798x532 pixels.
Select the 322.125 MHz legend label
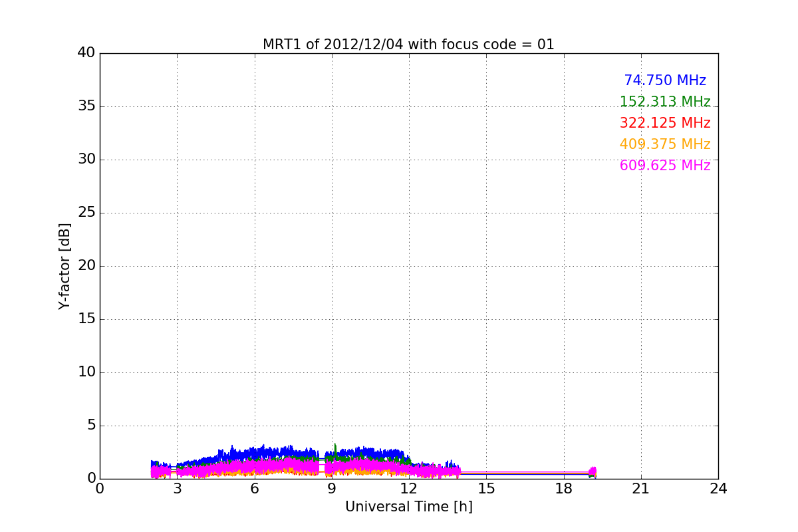(x=665, y=123)
